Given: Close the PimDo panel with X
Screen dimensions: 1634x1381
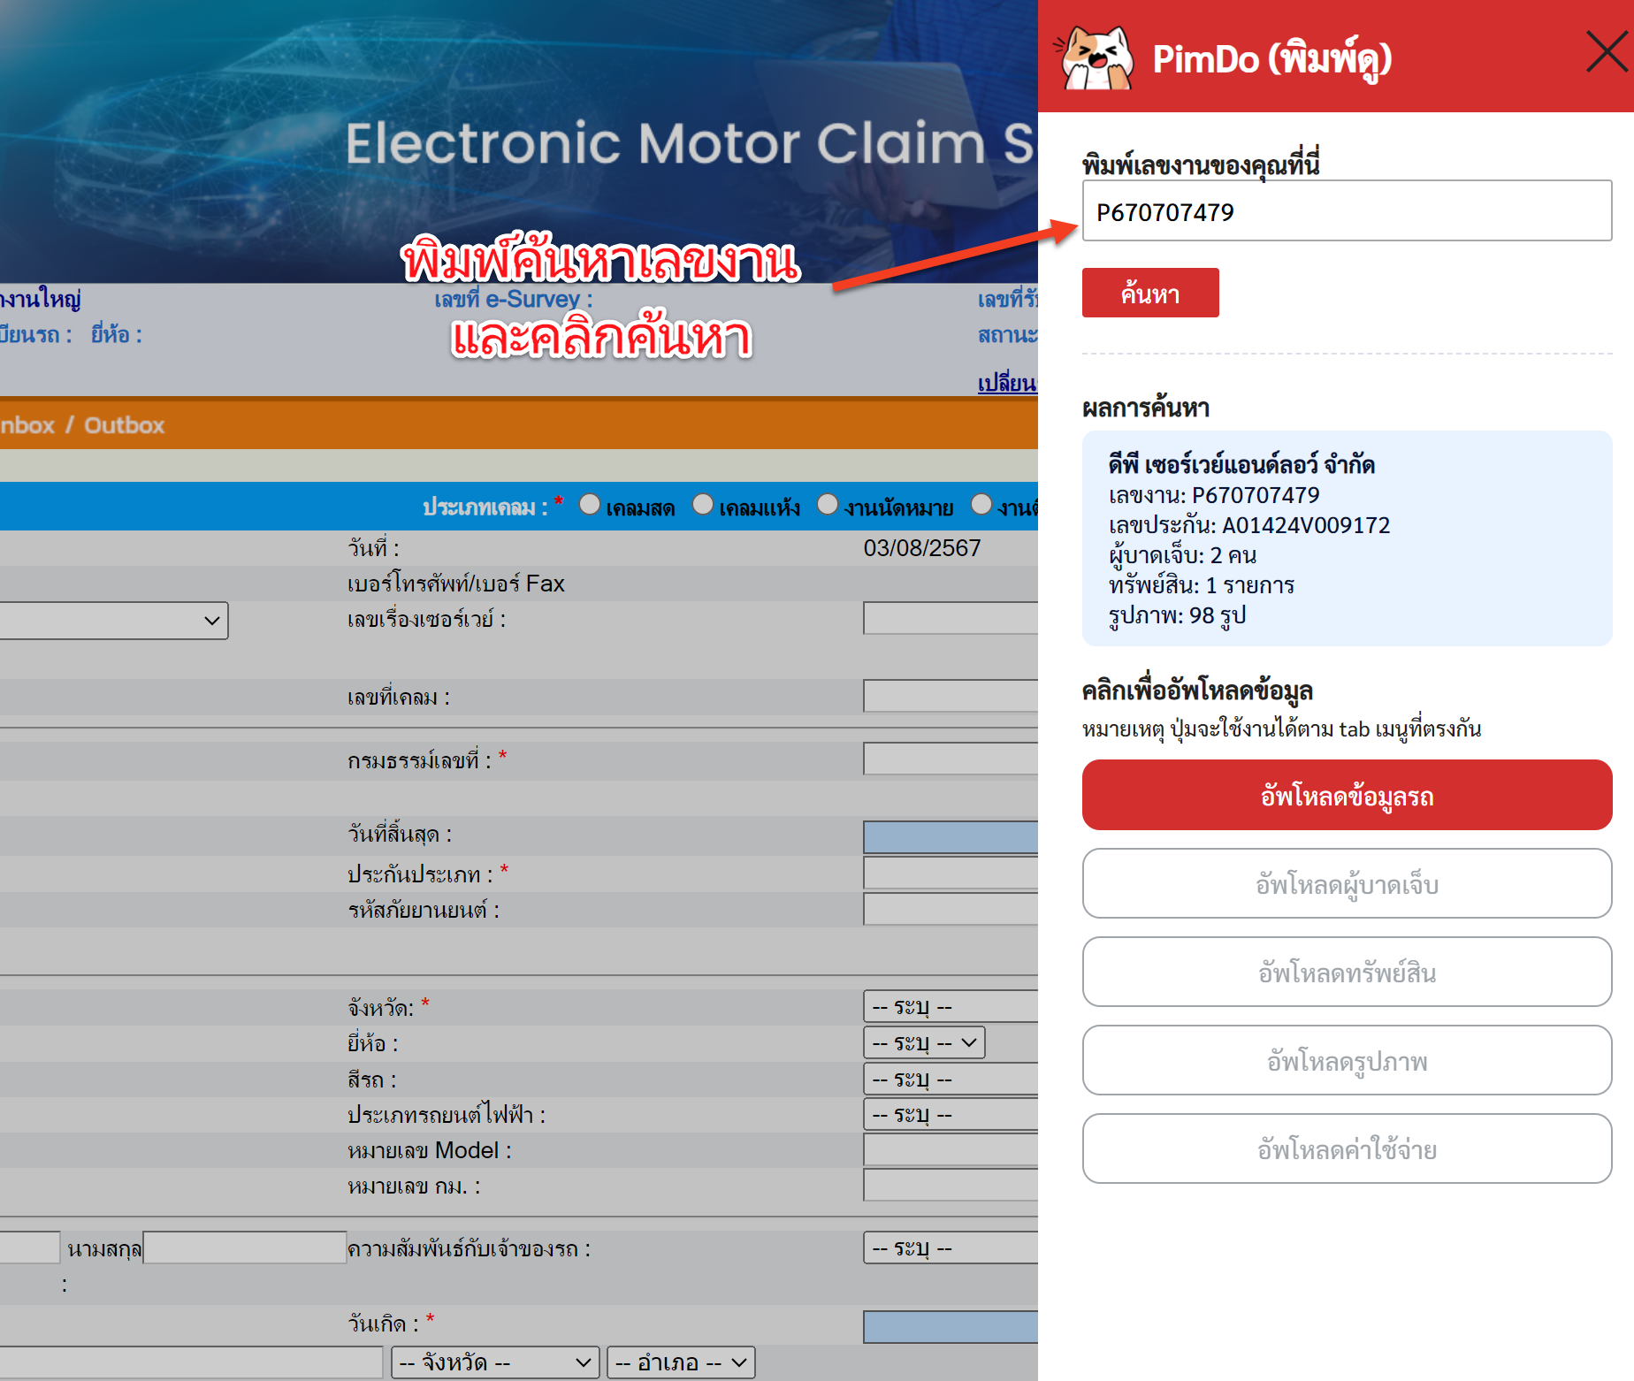Looking at the screenshot, I should 1605,51.
